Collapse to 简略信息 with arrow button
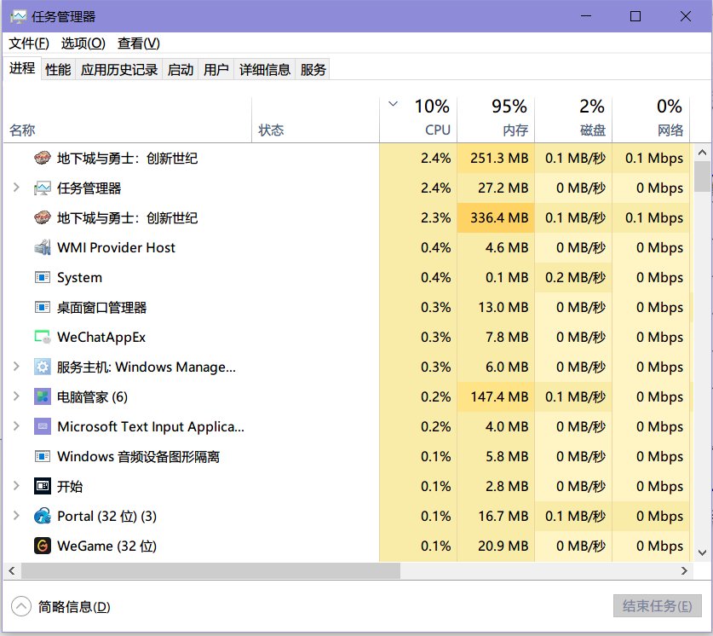The image size is (713, 636). click(x=21, y=606)
